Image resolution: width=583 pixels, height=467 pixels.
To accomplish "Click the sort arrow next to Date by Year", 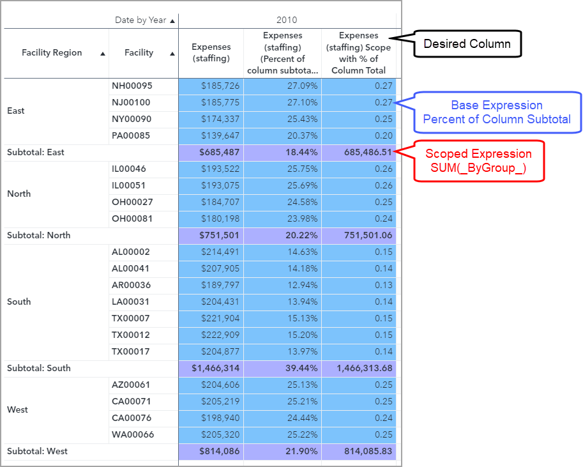I will pos(172,20).
